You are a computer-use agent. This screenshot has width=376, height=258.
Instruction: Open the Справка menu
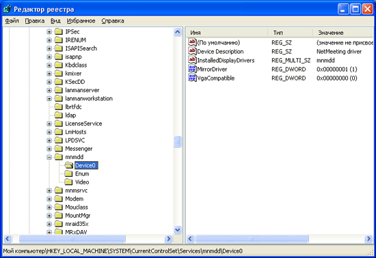(x=113, y=21)
